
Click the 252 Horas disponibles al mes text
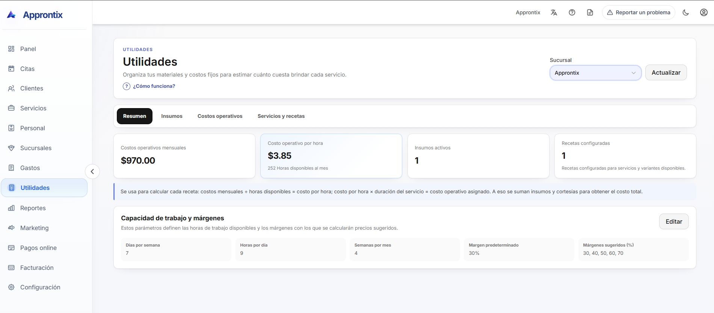coord(298,168)
